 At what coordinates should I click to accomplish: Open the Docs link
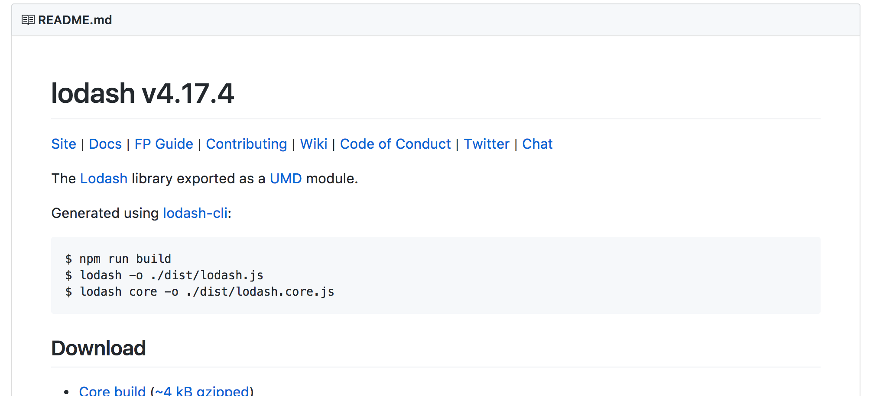tap(105, 144)
